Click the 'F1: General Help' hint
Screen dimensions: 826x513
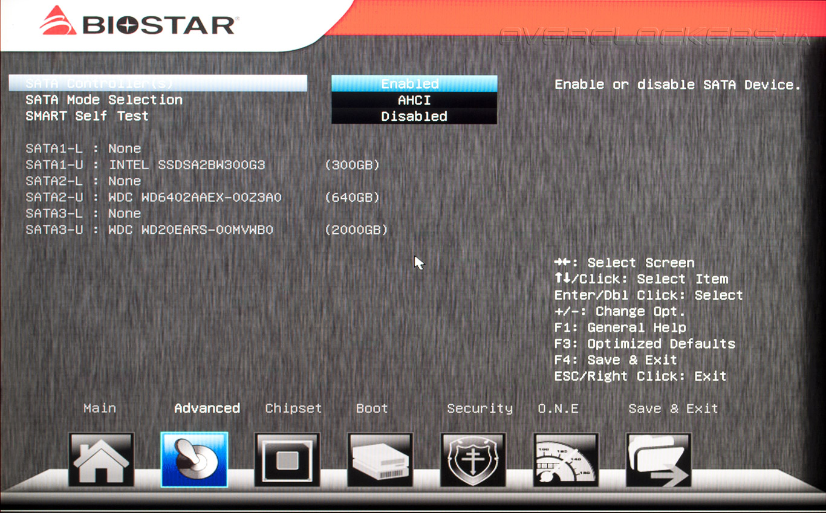point(620,328)
